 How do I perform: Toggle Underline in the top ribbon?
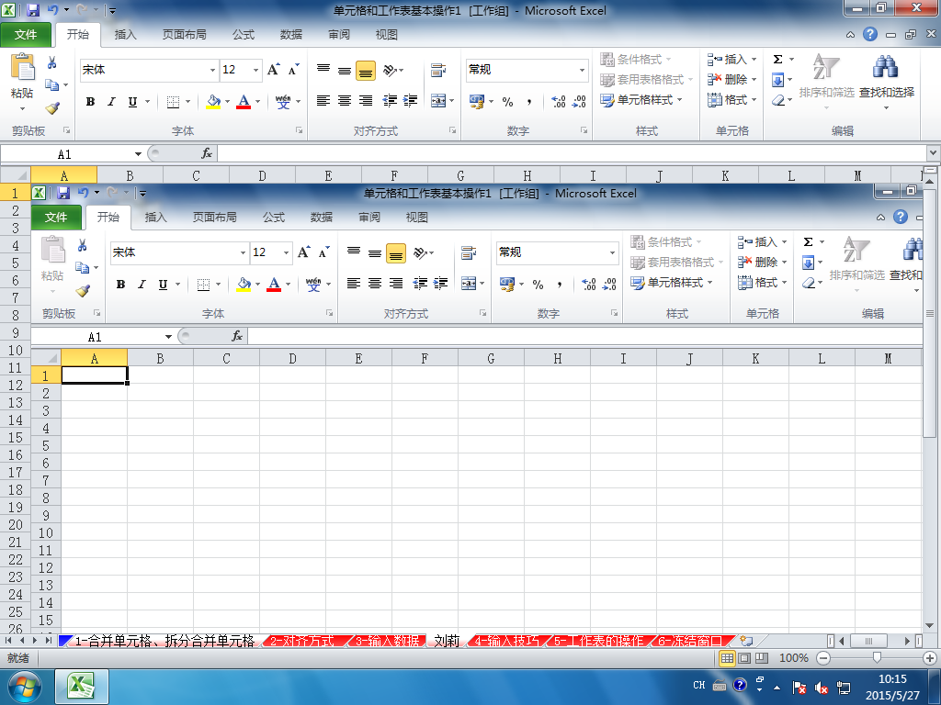132,101
